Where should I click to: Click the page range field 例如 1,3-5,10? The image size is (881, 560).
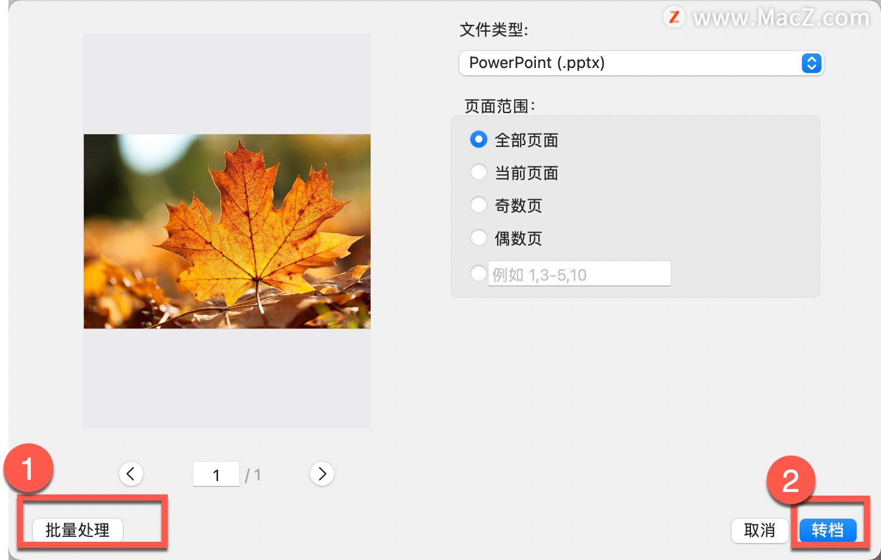[580, 274]
